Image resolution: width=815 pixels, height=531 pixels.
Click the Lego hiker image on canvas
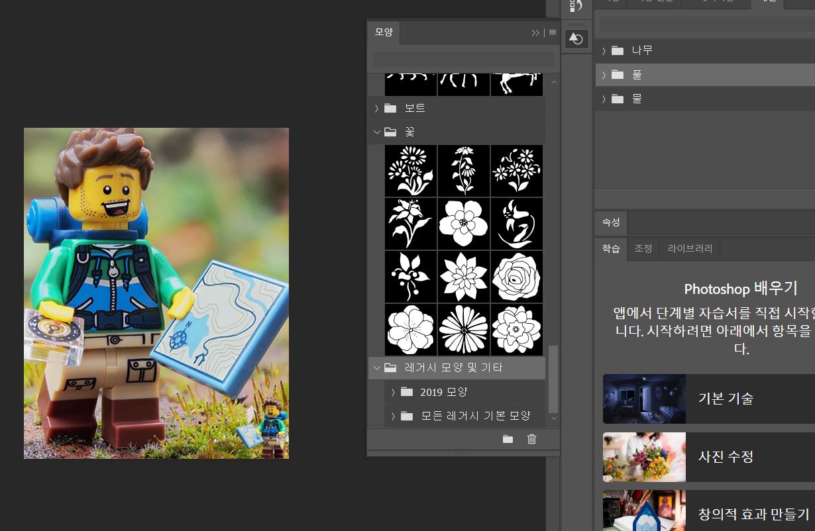(156, 293)
